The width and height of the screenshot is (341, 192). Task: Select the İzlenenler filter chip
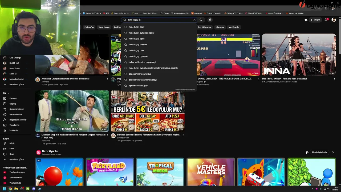pos(220,27)
